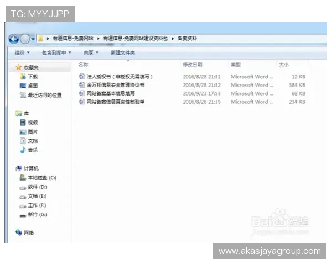Click the 最近访问的位置 icon
The width and height of the screenshot is (332, 265).
tap(23, 95)
